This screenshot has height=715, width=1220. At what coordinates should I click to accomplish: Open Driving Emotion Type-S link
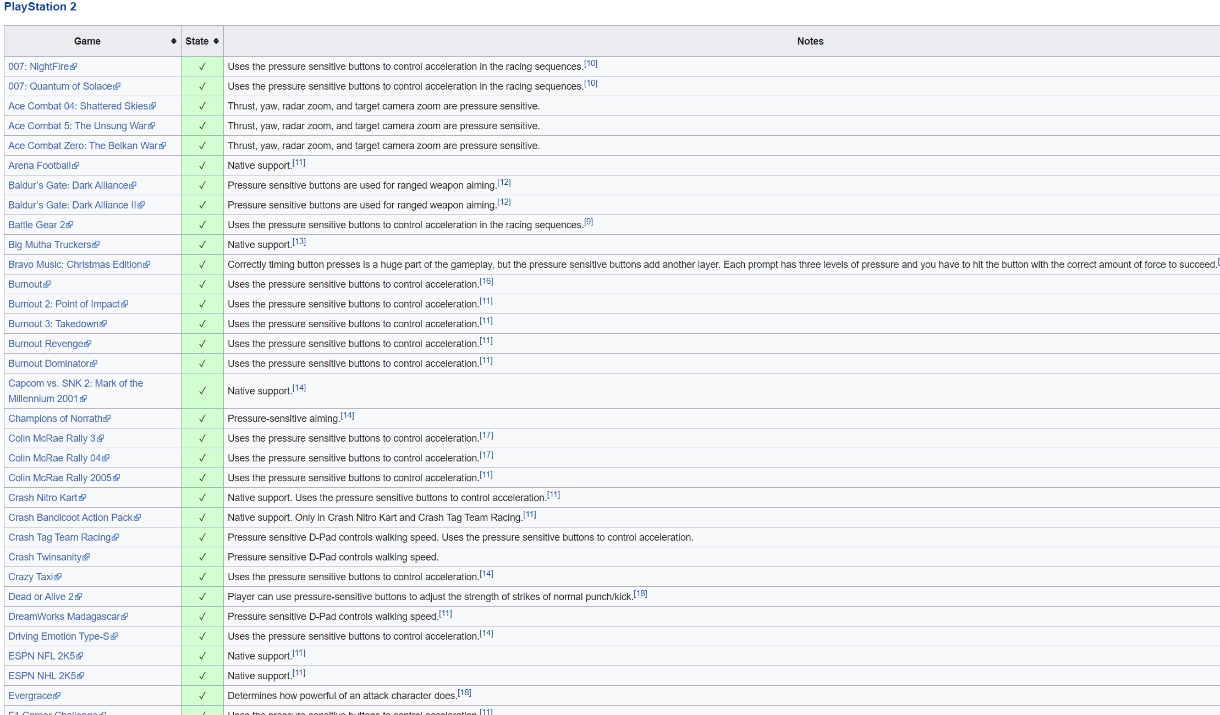[63, 636]
